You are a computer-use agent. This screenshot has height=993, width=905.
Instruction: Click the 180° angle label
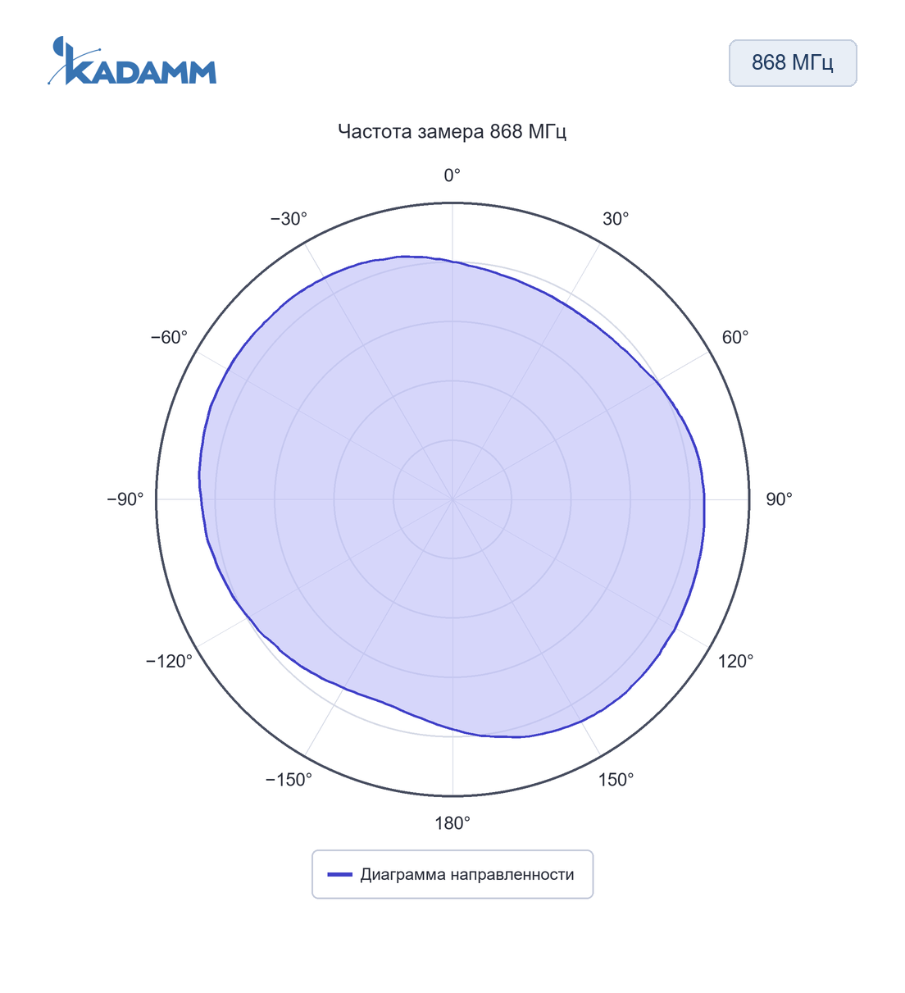pyautogui.click(x=452, y=823)
